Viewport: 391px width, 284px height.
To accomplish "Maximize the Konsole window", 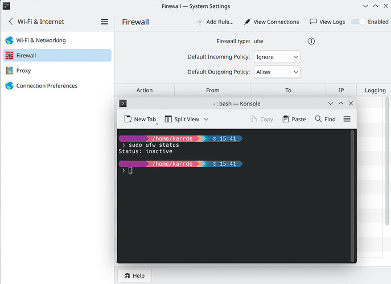I will coord(340,104).
